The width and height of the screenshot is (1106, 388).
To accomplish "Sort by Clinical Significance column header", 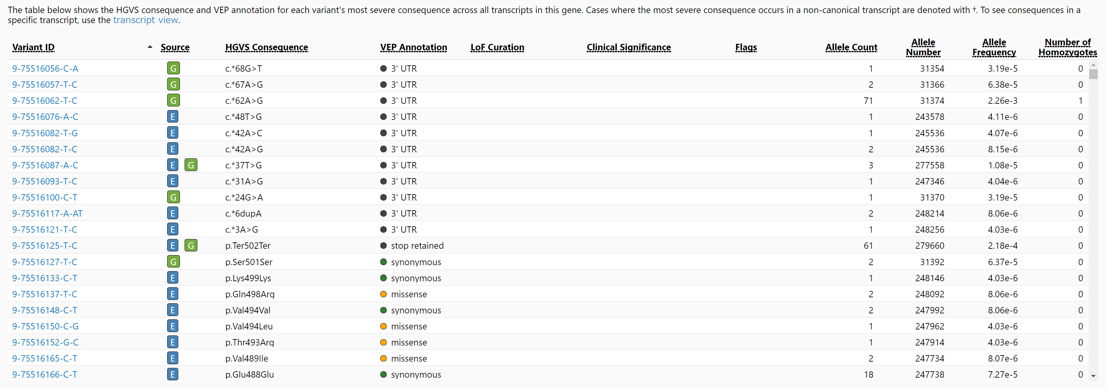I will click(628, 47).
